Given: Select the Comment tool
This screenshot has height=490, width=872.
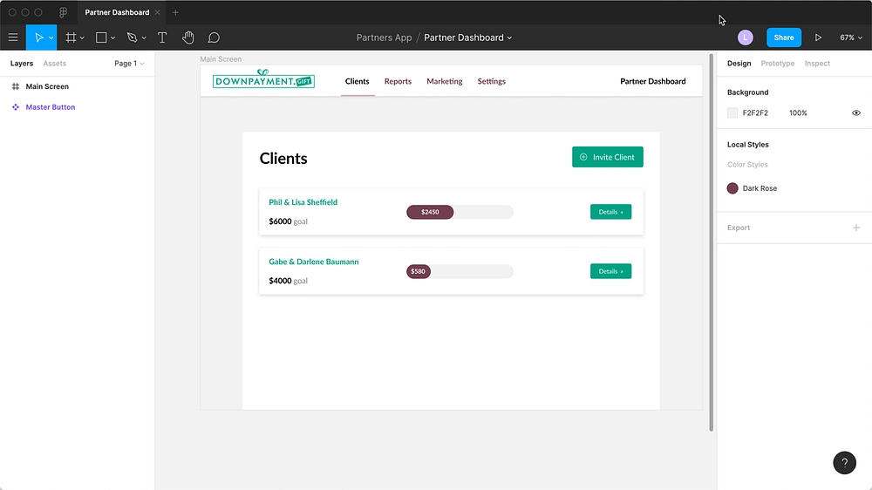Looking at the screenshot, I should 214,37.
